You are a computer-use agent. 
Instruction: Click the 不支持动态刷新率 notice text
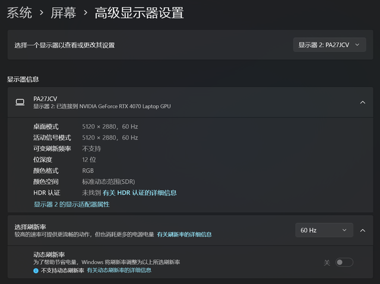coord(62,270)
